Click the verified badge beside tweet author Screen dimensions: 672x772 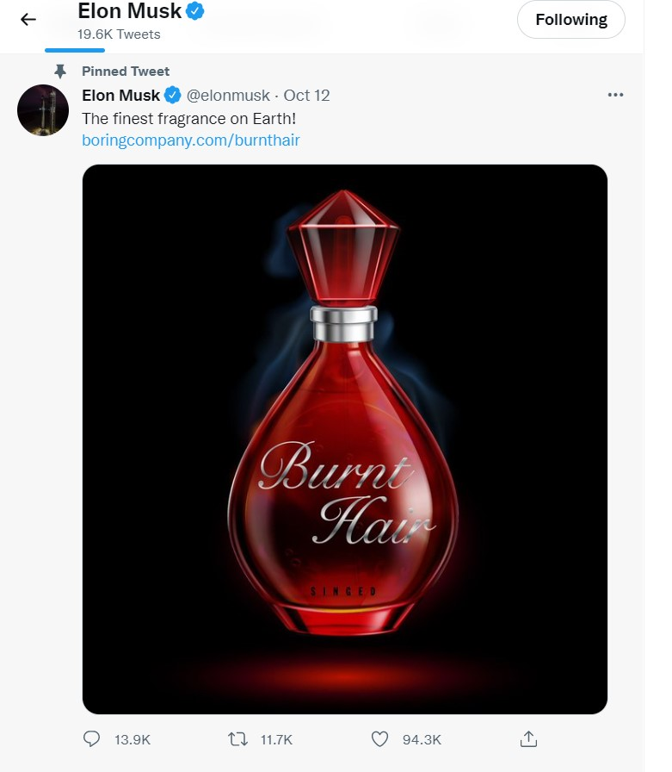173,95
